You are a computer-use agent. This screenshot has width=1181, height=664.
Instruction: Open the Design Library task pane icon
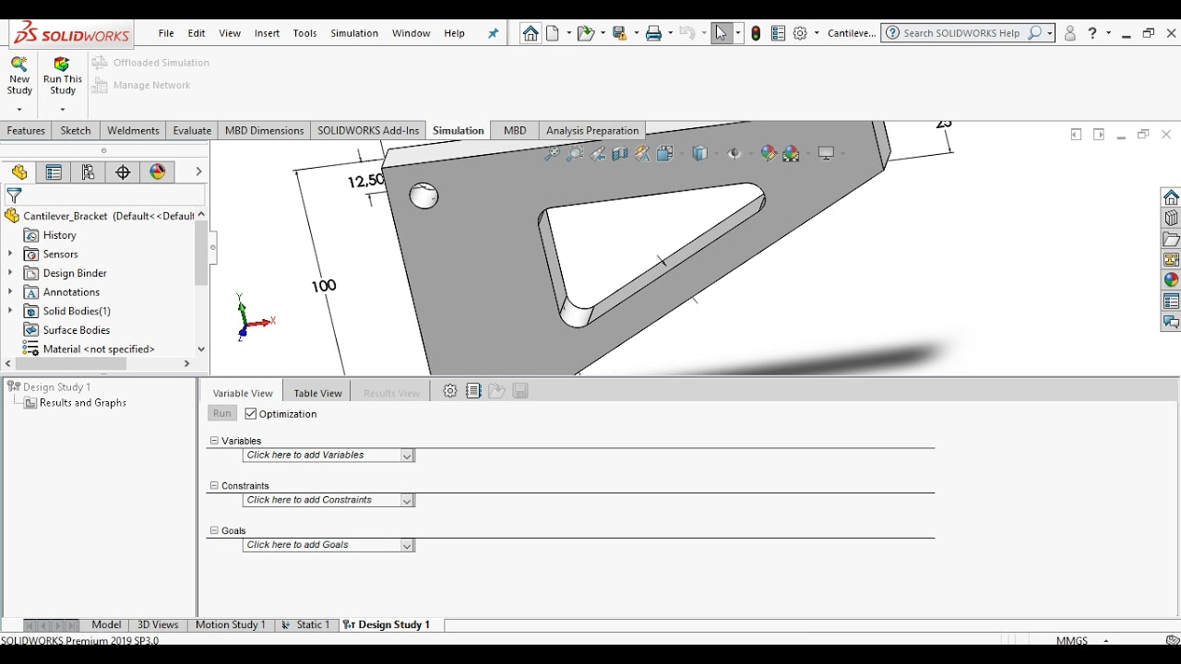tap(1171, 219)
